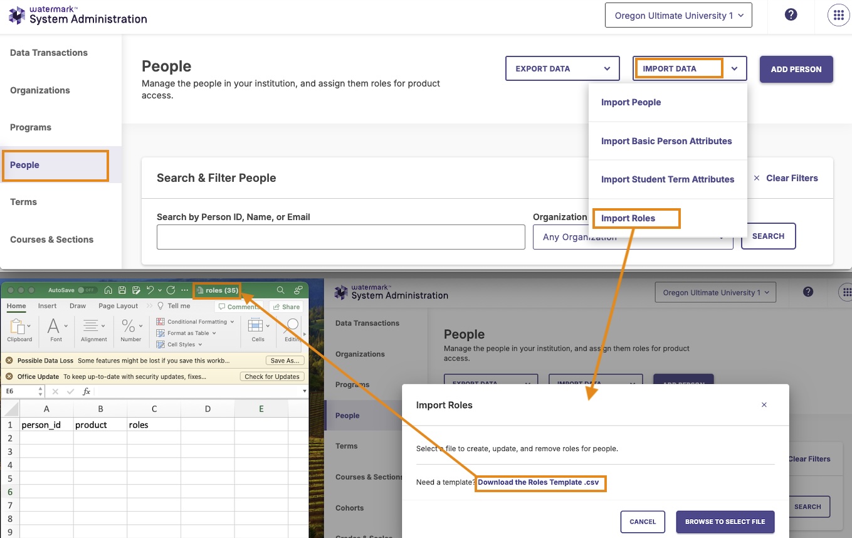Switch to the Excel Insert tab
Viewport: 852px width, 538px height.
(47, 306)
